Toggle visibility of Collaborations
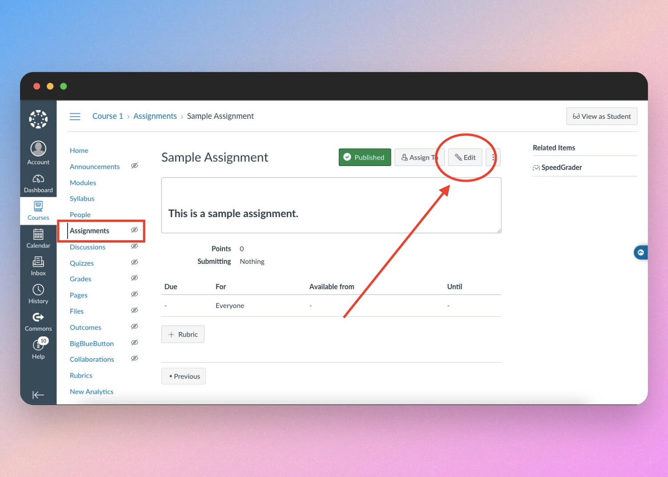668x477 pixels. tap(134, 358)
